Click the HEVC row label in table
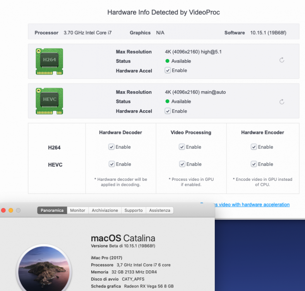 point(55,165)
